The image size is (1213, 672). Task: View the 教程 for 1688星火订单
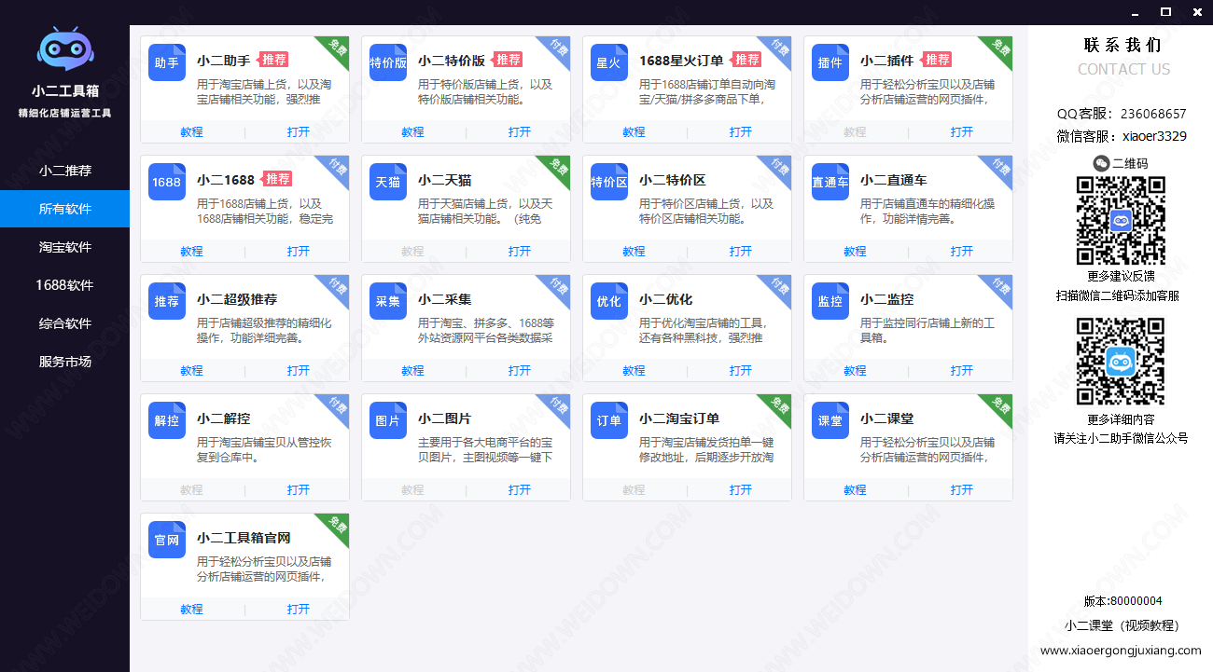[634, 131]
